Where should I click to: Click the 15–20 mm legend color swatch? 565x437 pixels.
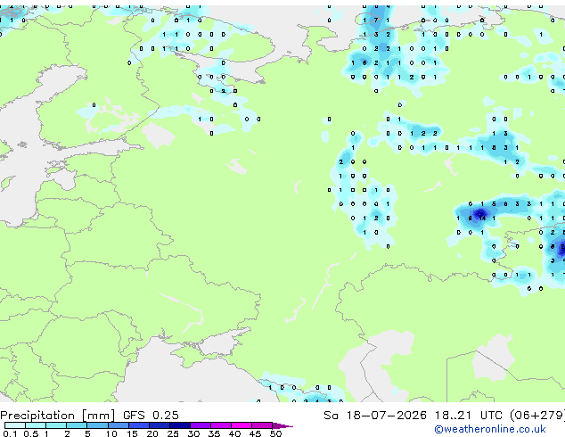point(138,425)
